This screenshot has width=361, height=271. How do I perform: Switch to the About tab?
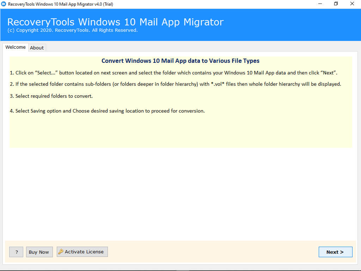coord(37,47)
